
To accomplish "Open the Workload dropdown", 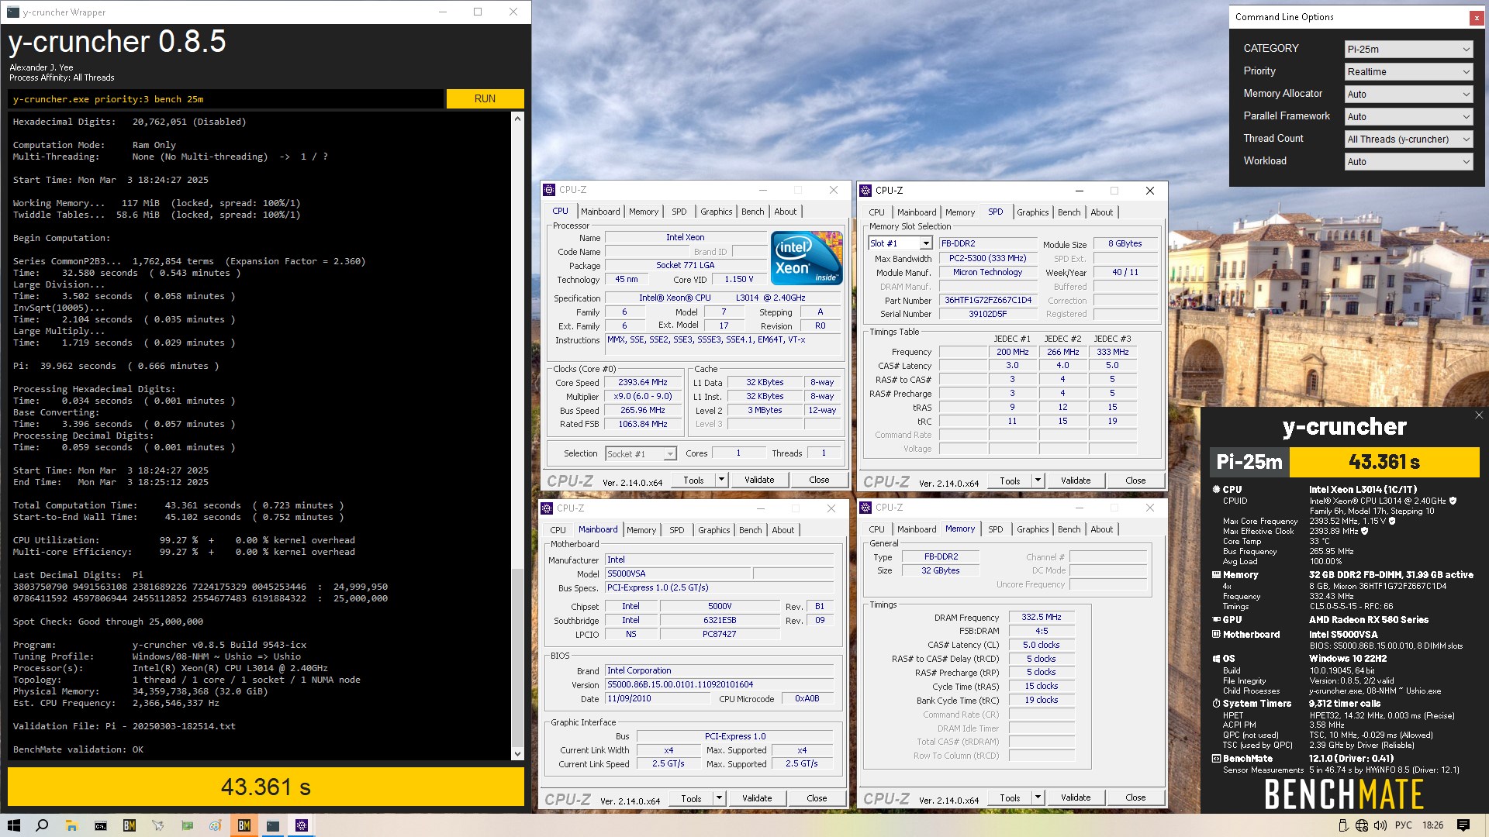I will (1408, 161).
